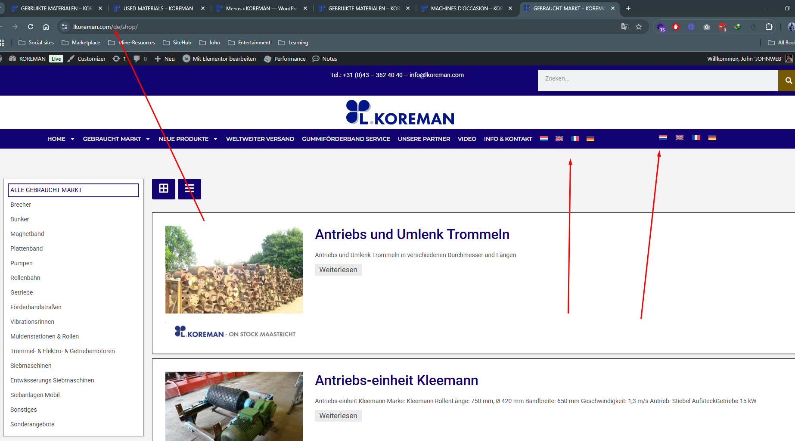Open the red extension with badge 1
This screenshot has width=795, height=441.
pos(722,27)
